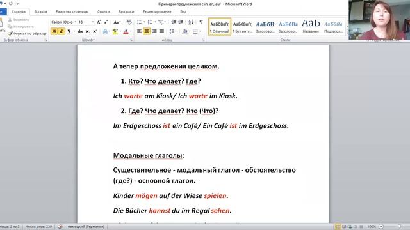Switch to Вставка tab

coord(40,11)
